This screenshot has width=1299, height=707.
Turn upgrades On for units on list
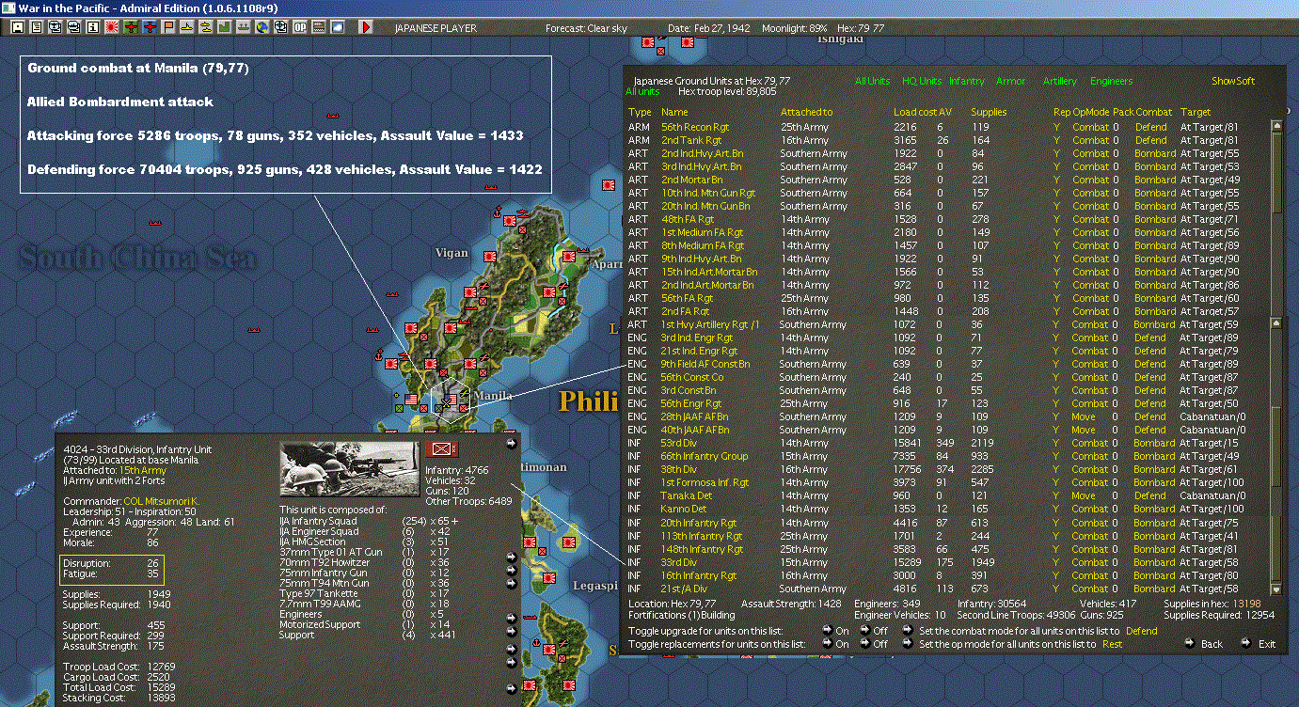click(x=828, y=631)
